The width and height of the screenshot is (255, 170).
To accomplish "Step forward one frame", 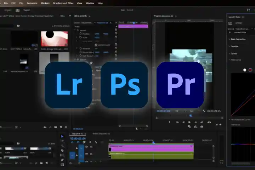I will pos(195,122).
